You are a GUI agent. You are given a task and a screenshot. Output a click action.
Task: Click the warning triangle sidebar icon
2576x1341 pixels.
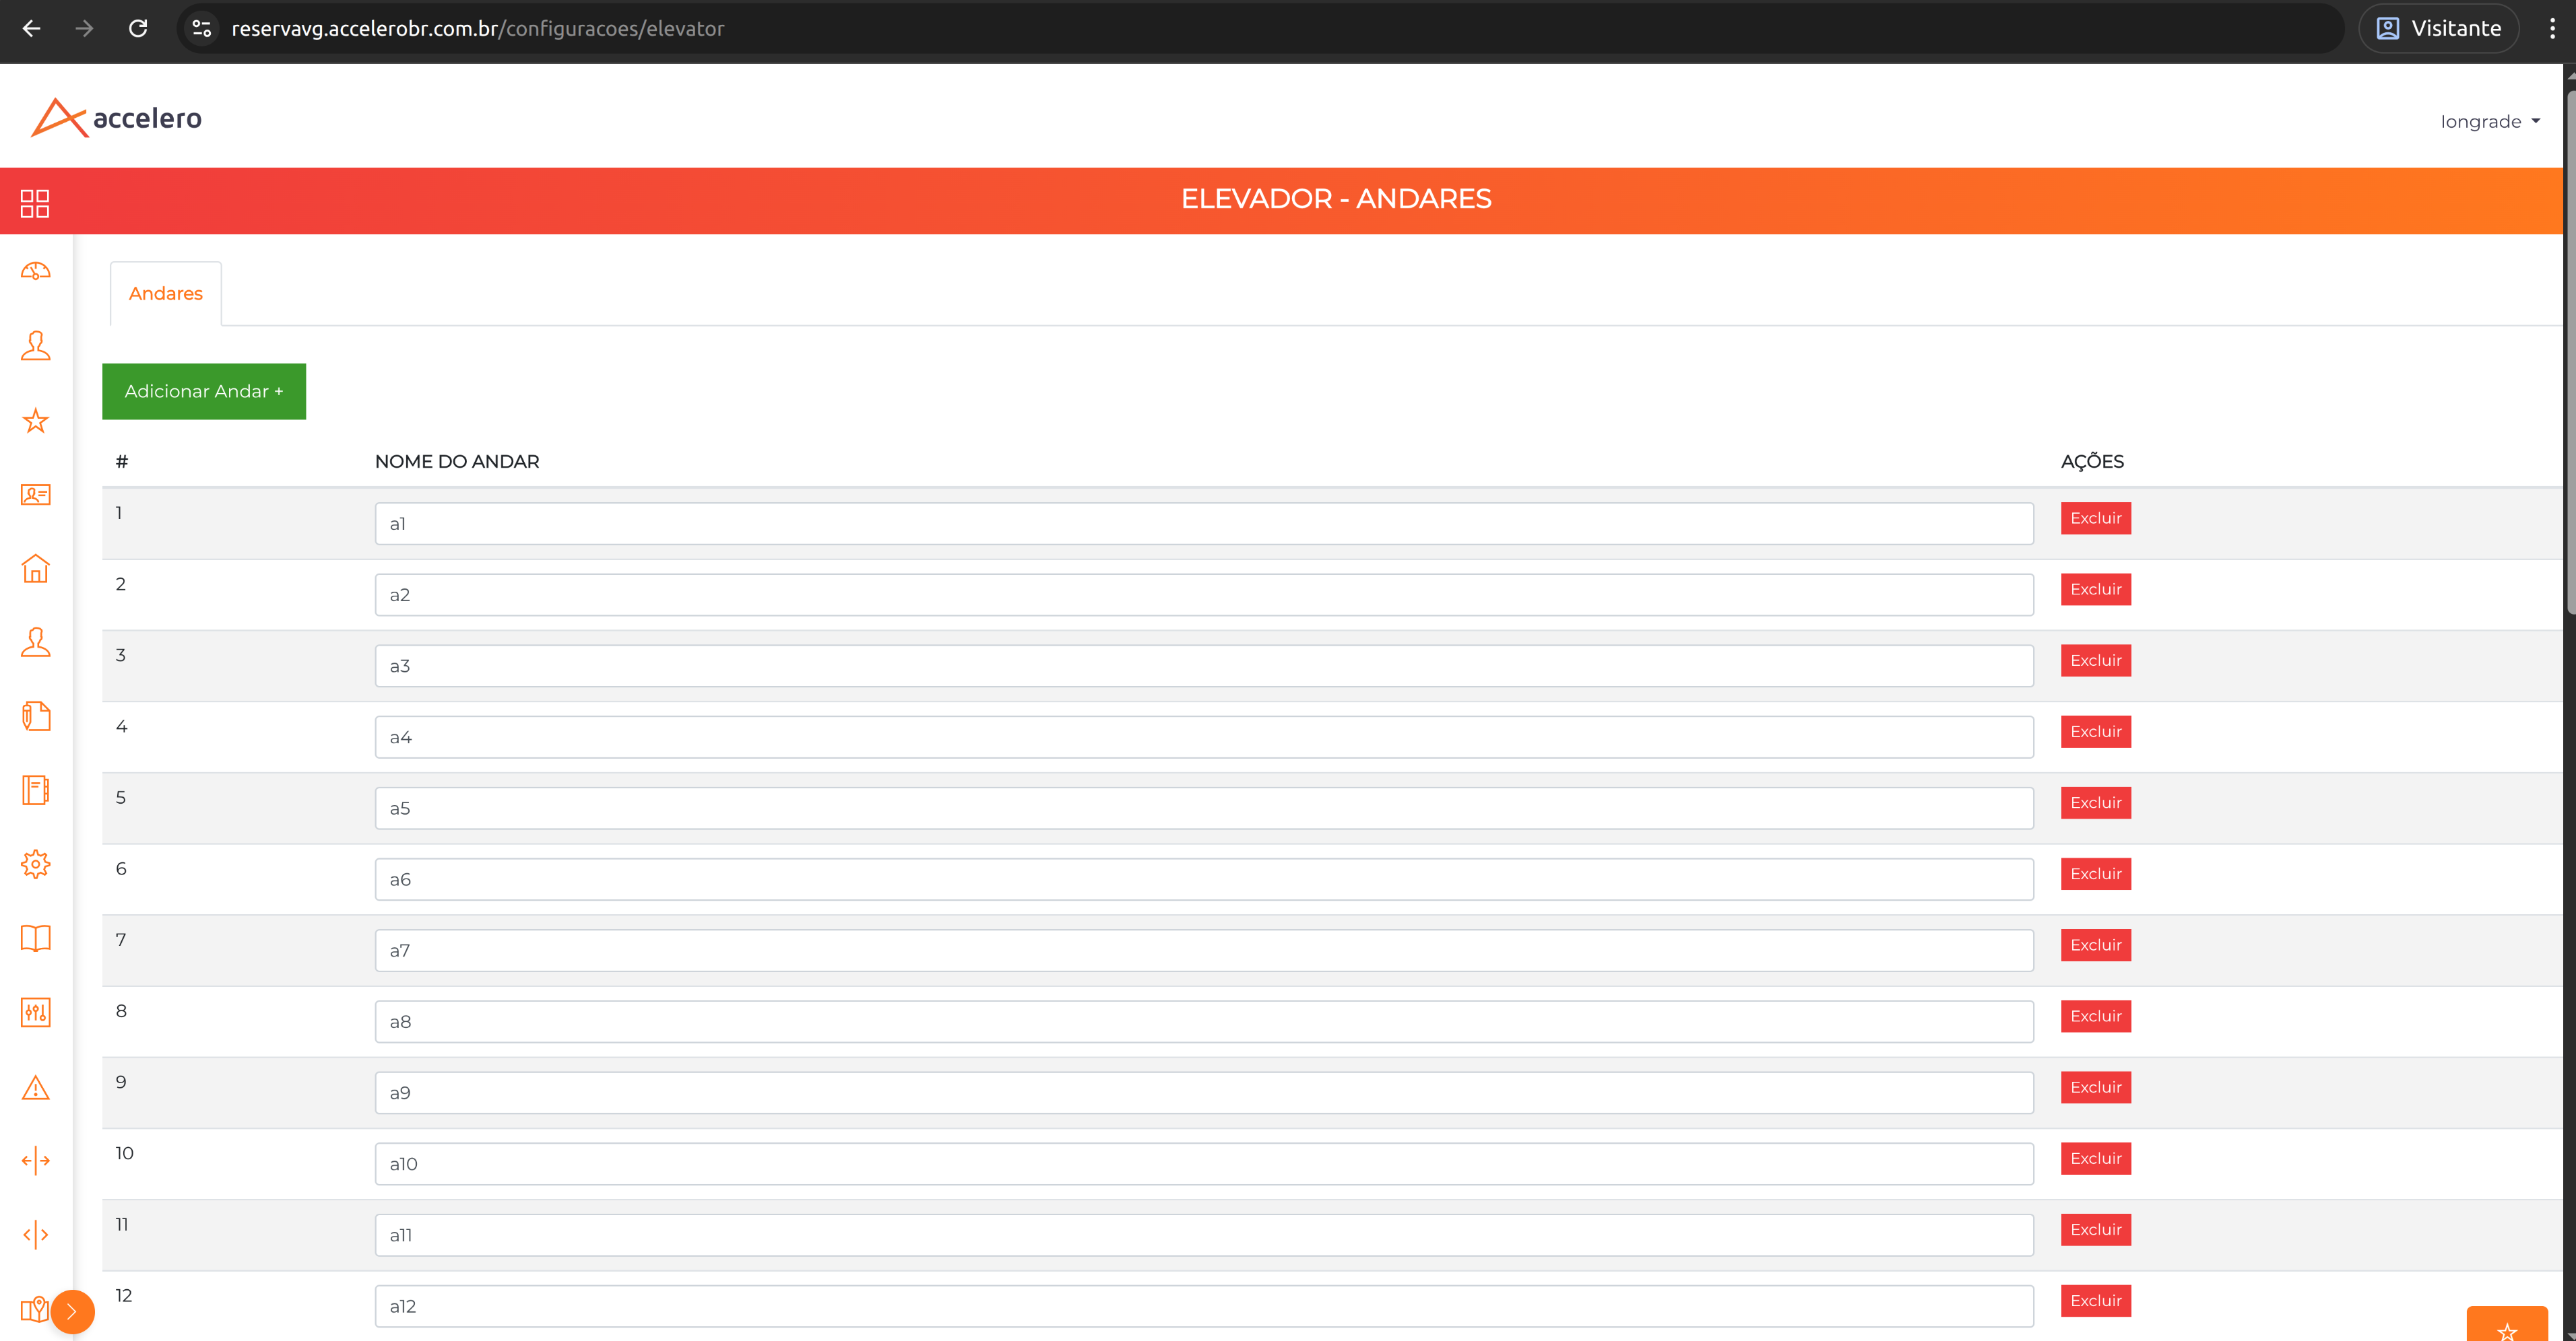pos(35,1087)
